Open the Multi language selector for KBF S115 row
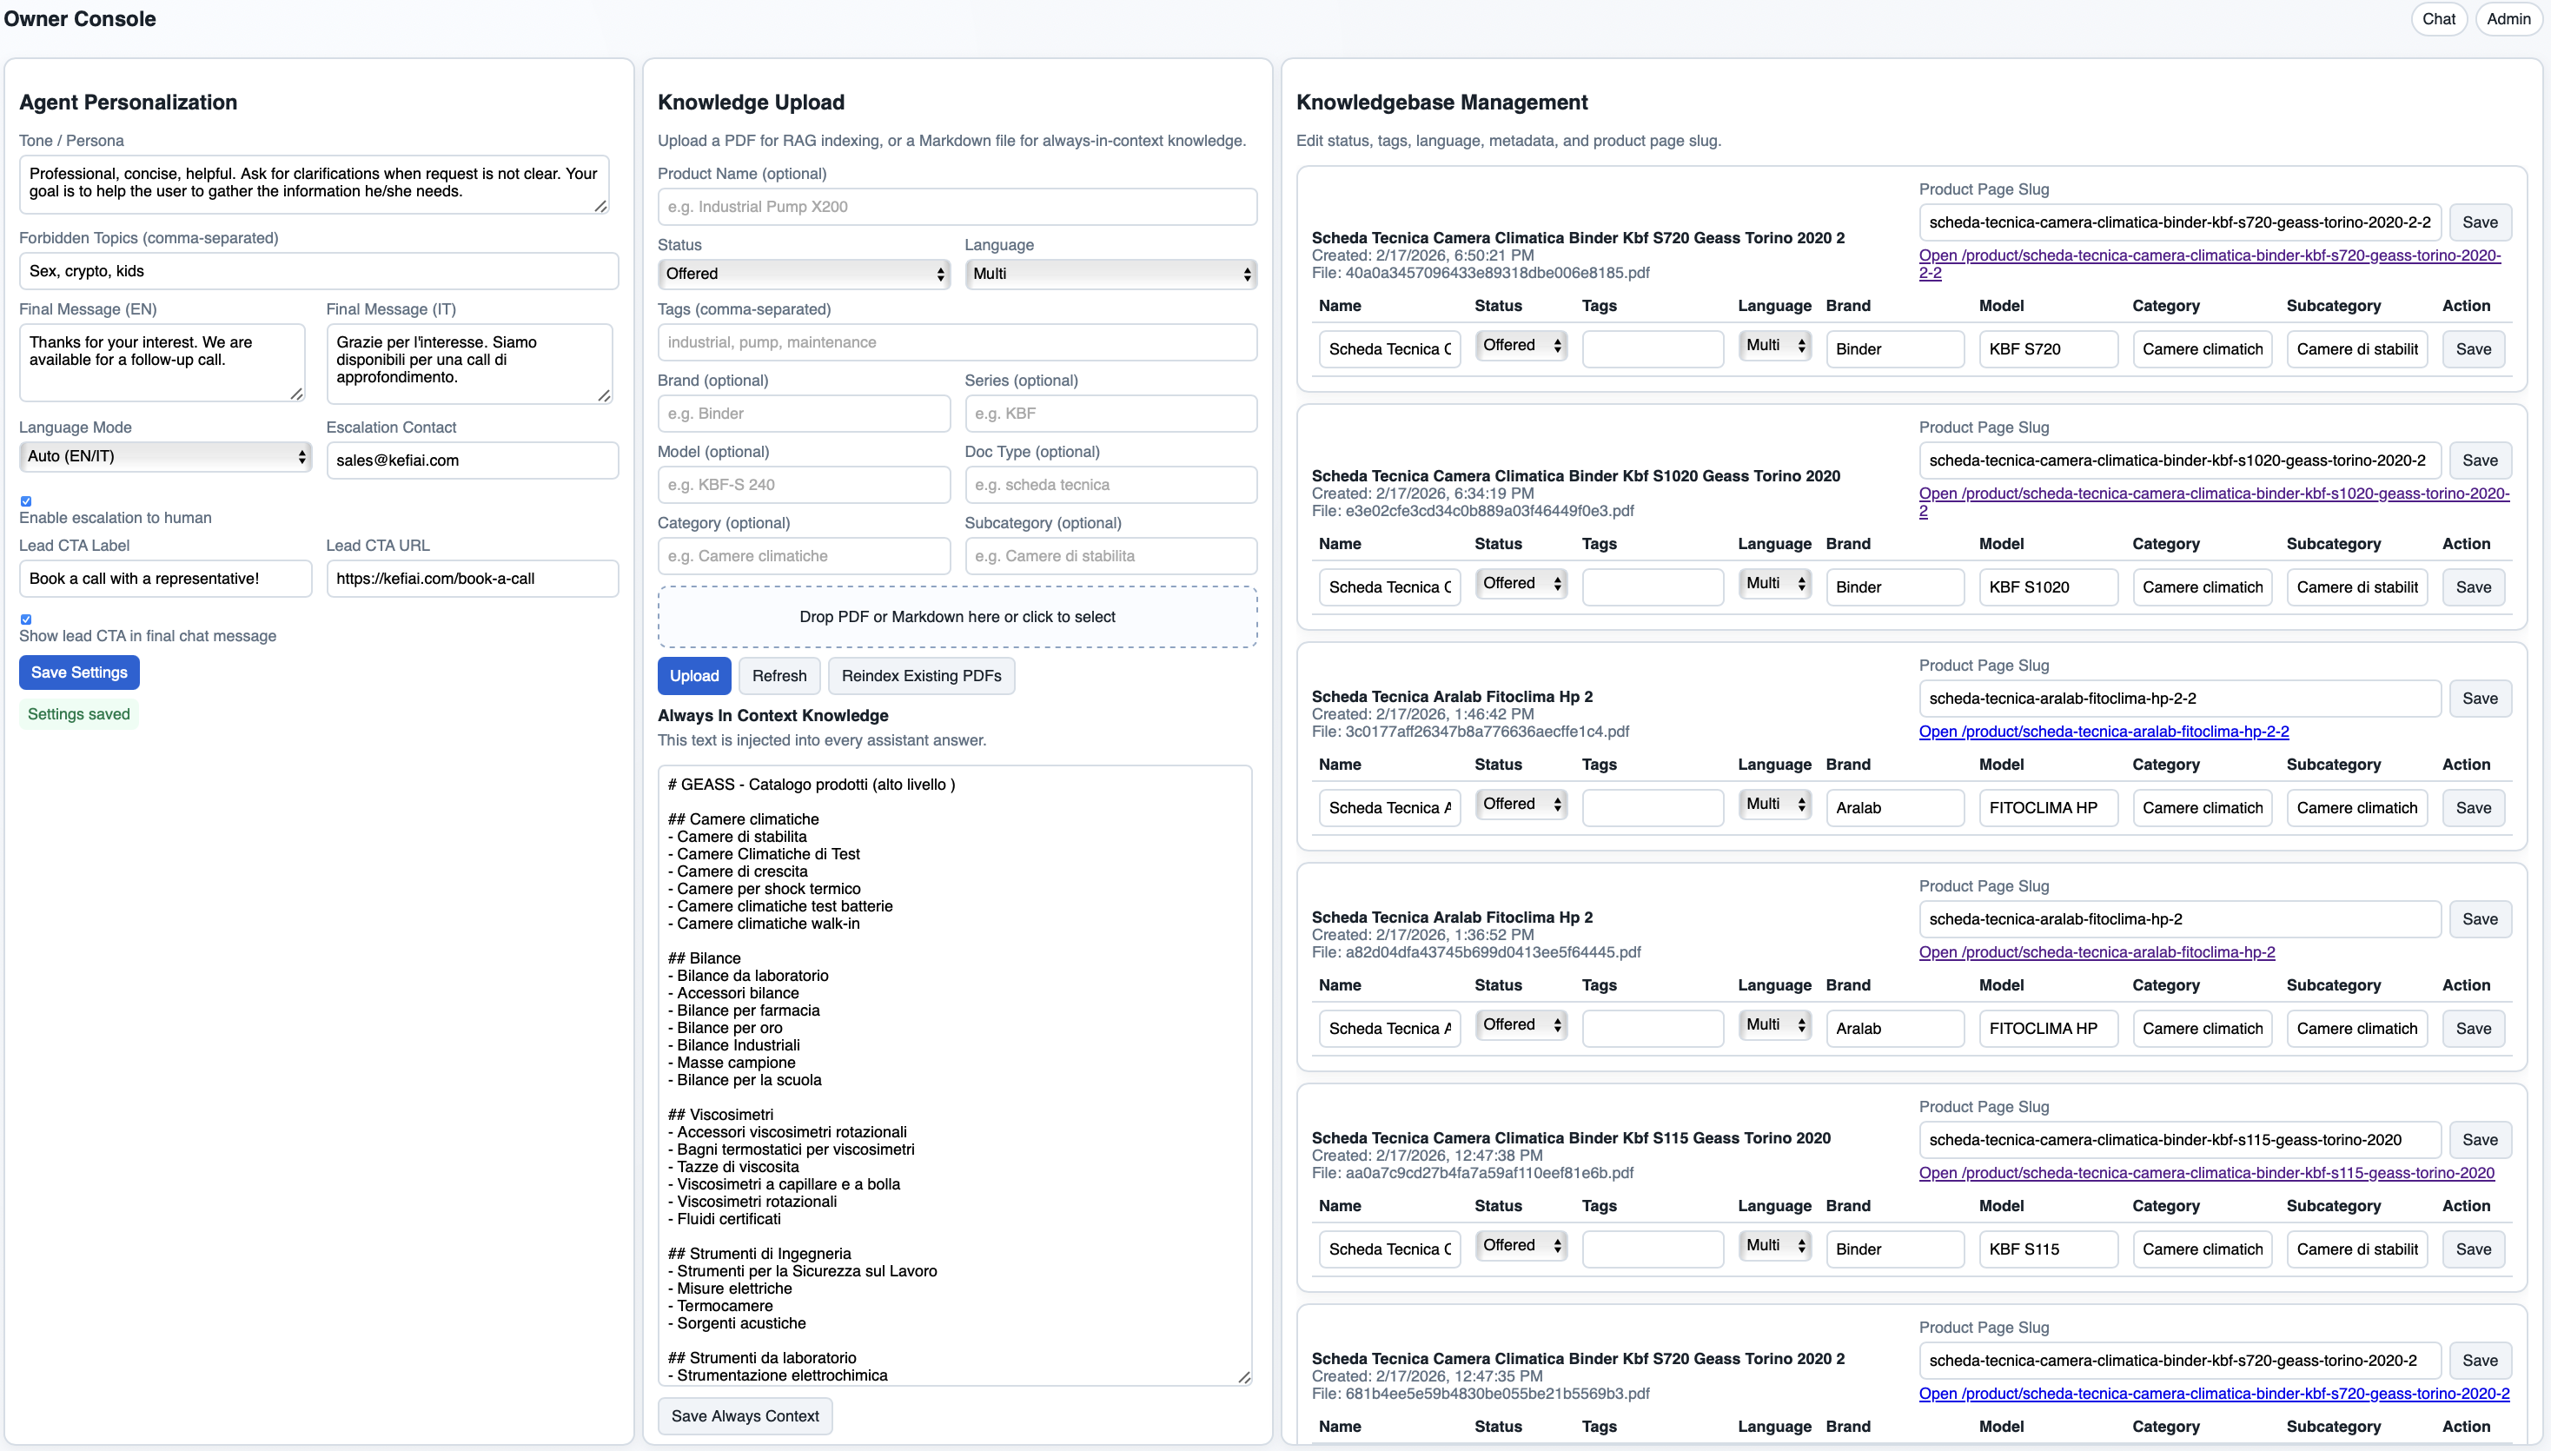2551x1451 pixels. click(x=1773, y=1245)
